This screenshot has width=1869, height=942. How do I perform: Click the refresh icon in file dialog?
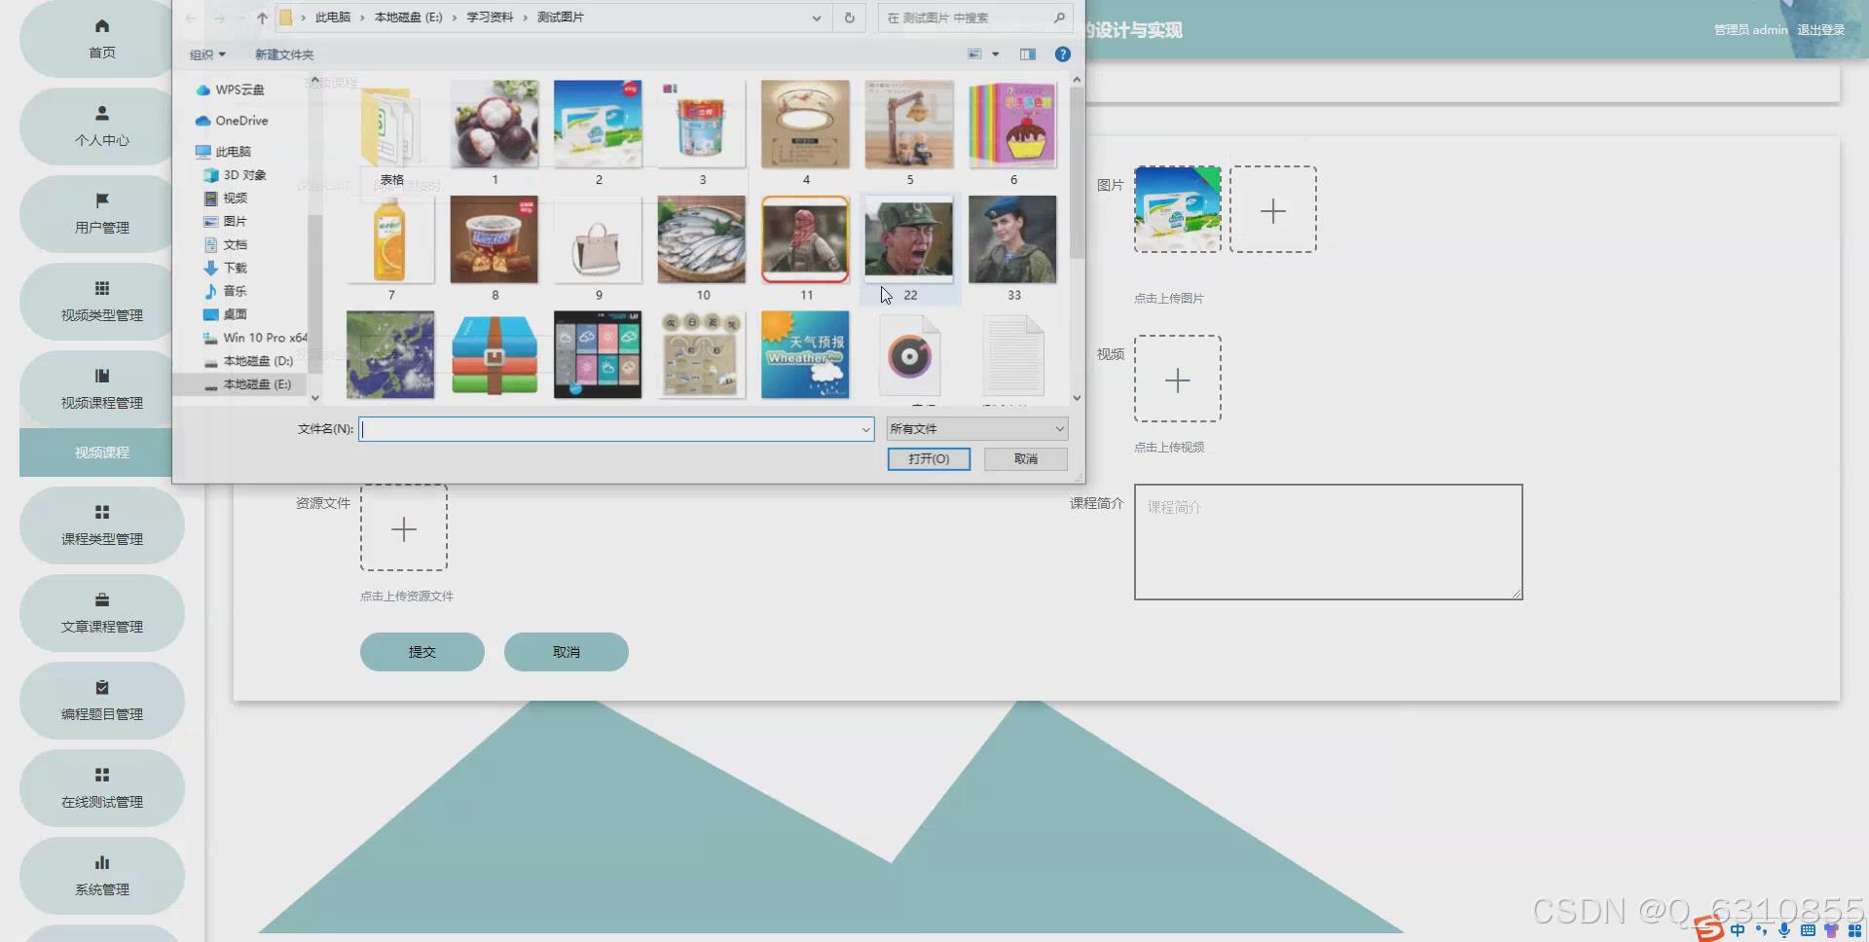[x=850, y=18]
